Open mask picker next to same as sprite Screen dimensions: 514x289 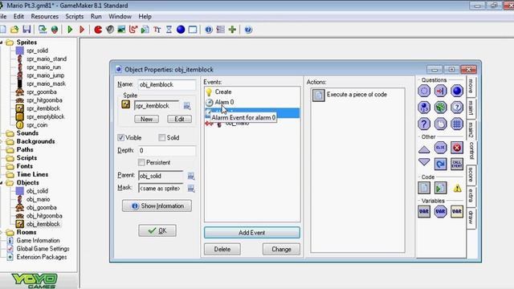point(191,189)
